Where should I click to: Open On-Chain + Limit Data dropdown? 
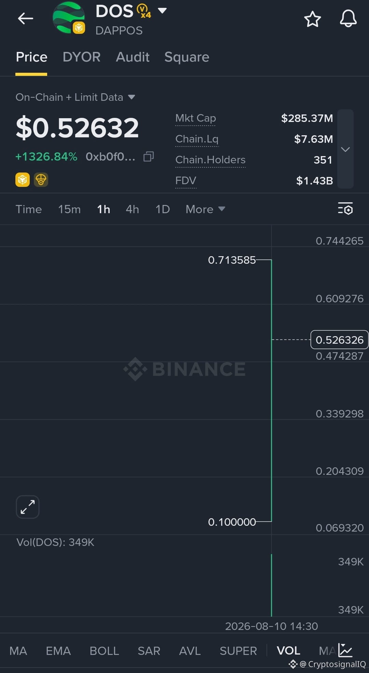76,97
